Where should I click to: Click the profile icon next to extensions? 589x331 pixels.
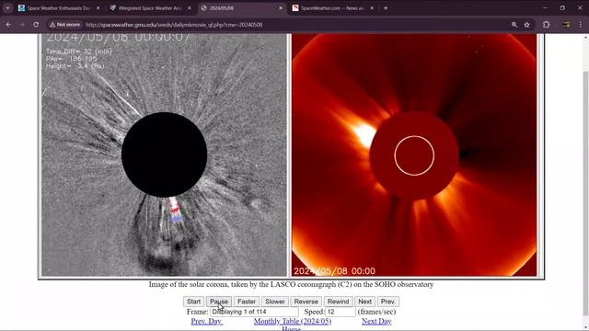point(566,25)
